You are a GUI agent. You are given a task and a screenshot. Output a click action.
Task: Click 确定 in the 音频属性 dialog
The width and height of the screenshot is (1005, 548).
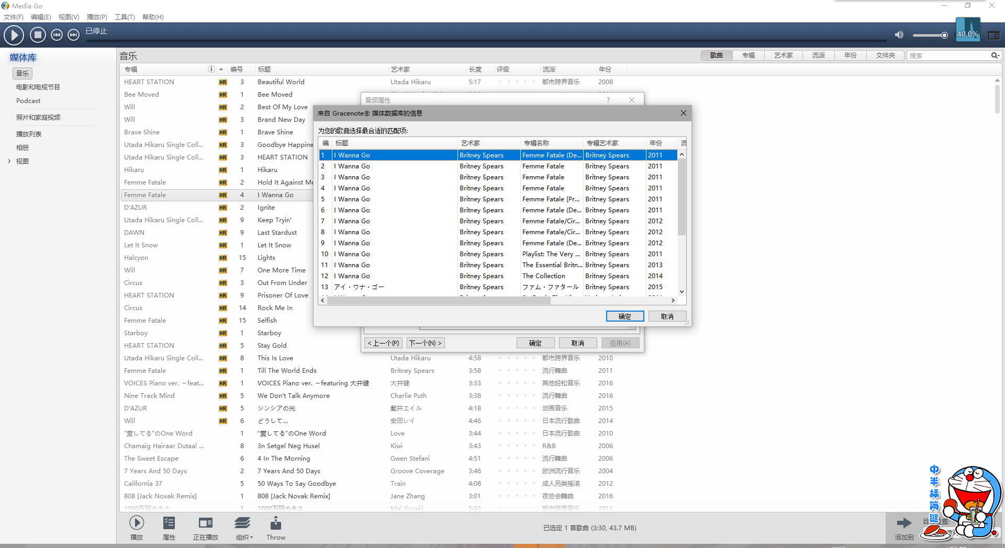(535, 343)
